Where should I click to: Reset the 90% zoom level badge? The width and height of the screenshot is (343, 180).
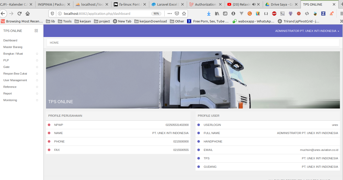[156, 14]
